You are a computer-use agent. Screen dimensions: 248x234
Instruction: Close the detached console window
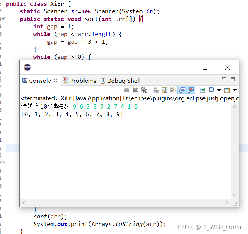[228, 67]
